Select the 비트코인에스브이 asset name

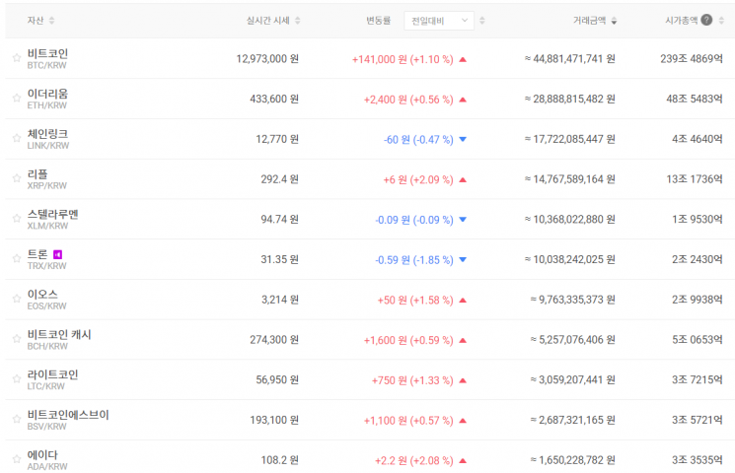coord(68,415)
